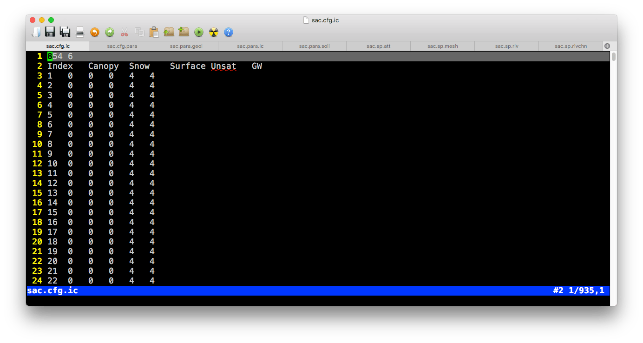Viewport: 643px width, 343px height.
Task: Add a new tab with the plus button
Action: pos(607,46)
